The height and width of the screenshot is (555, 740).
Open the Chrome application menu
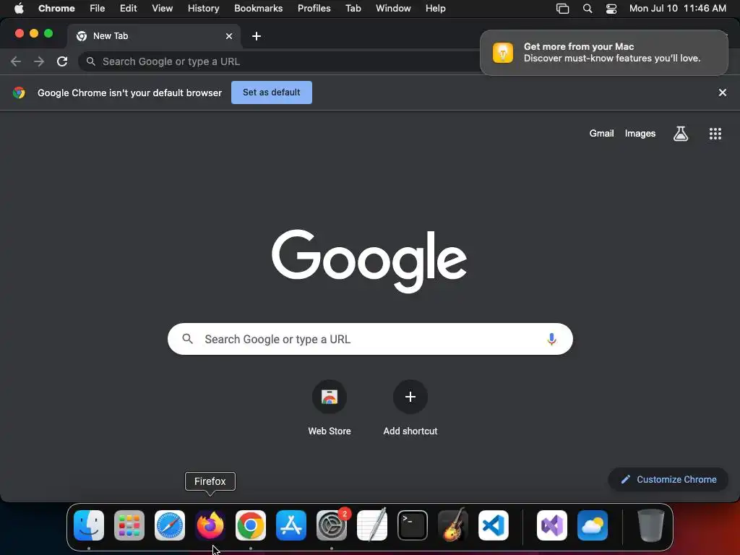(56, 9)
